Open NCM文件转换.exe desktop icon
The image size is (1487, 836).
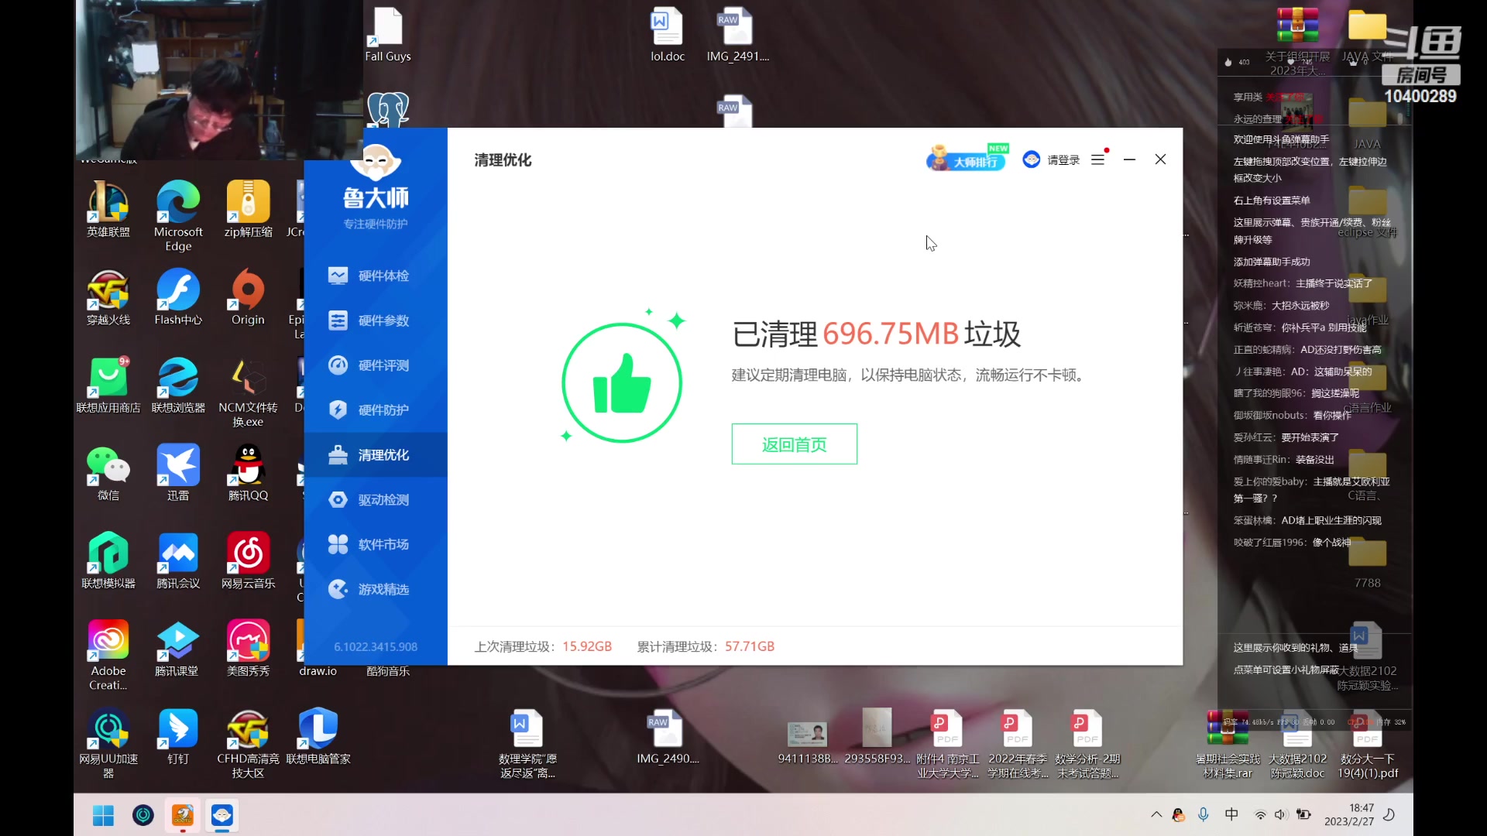(x=248, y=392)
